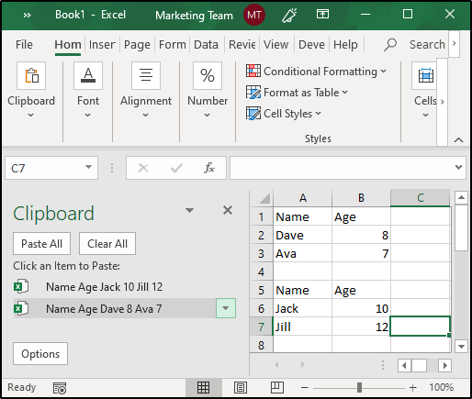472x399 pixels.
Task: Collapse the ribbon
Action: (x=458, y=140)
